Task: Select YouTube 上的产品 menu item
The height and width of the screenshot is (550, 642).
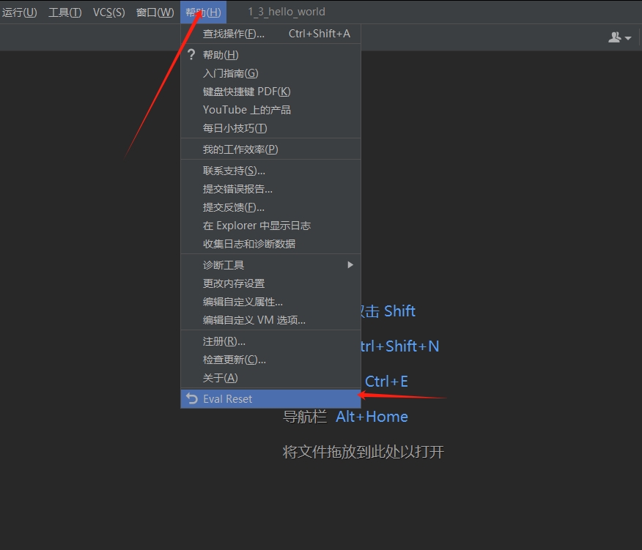Action: 246,110
